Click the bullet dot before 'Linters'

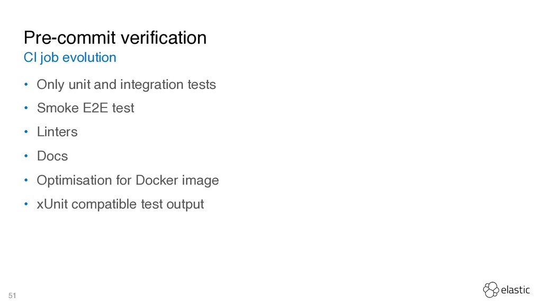26,132
